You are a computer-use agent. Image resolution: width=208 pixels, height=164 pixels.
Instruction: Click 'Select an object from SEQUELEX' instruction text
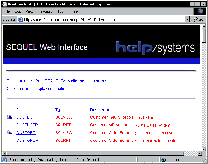[56, 81]
